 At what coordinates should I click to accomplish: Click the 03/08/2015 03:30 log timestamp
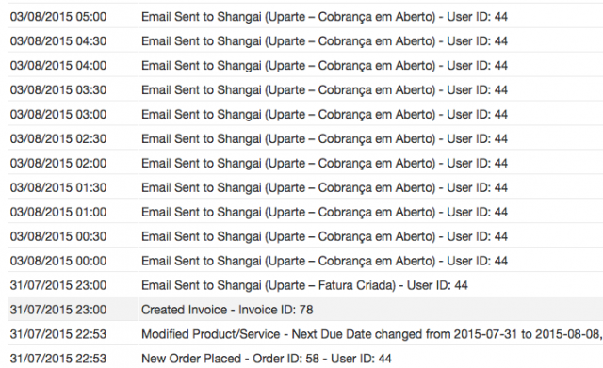pos(58,90)
